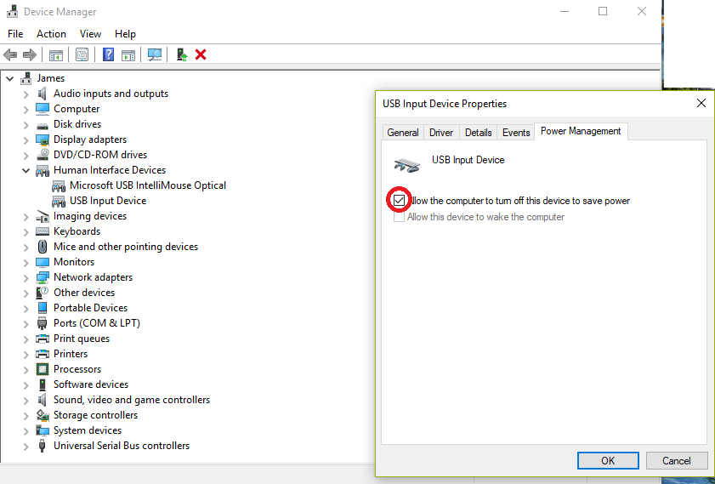The height and width of the screenshot is (484, 715).
Task: Expand the Universal Serial Bus controllers node
Action: (26, 446)
